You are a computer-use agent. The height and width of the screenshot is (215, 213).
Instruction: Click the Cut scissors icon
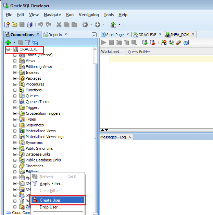[x=59, y=25]
